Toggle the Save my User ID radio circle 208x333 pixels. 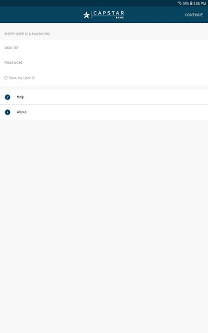point(6,78)
